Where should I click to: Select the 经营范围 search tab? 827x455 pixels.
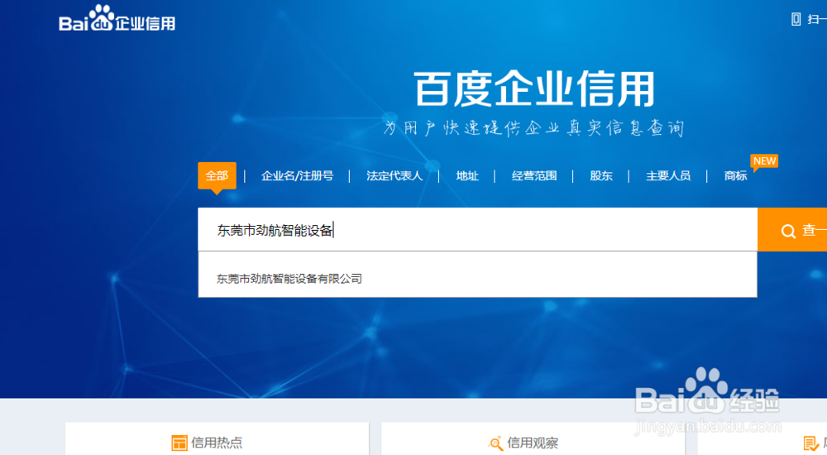534,175
